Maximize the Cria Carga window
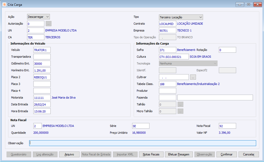The width and height of the screenshot is (264, 162). click(x=249, y=5)
